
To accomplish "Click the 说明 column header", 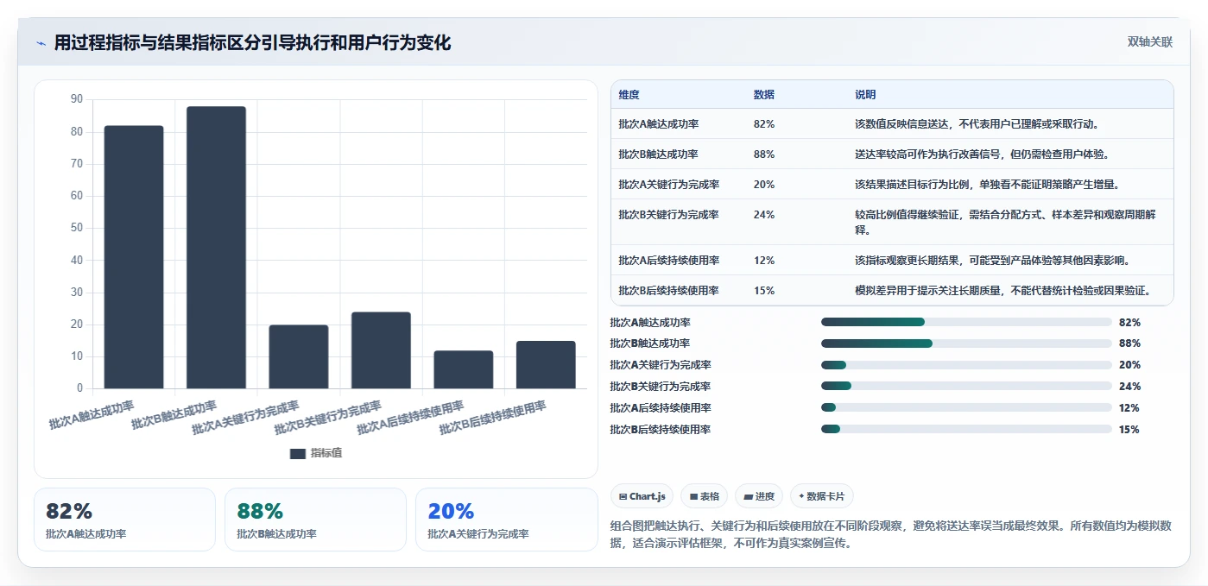I will click(x=865, y=95).
